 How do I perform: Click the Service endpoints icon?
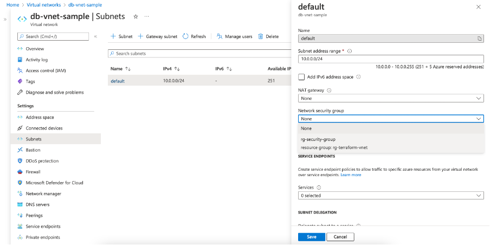20,227
